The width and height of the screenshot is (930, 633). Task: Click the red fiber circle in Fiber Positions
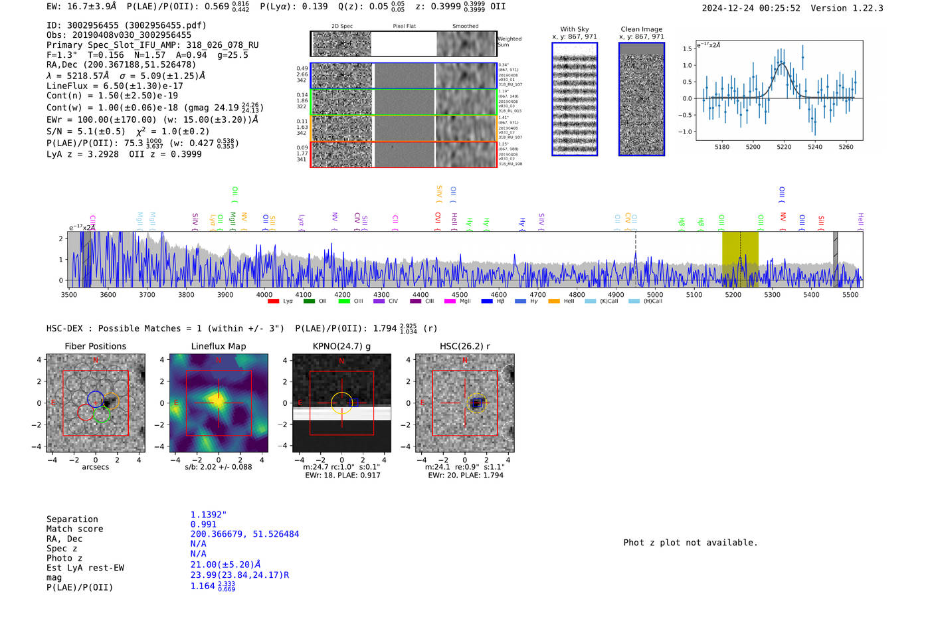tap(85, 412)
